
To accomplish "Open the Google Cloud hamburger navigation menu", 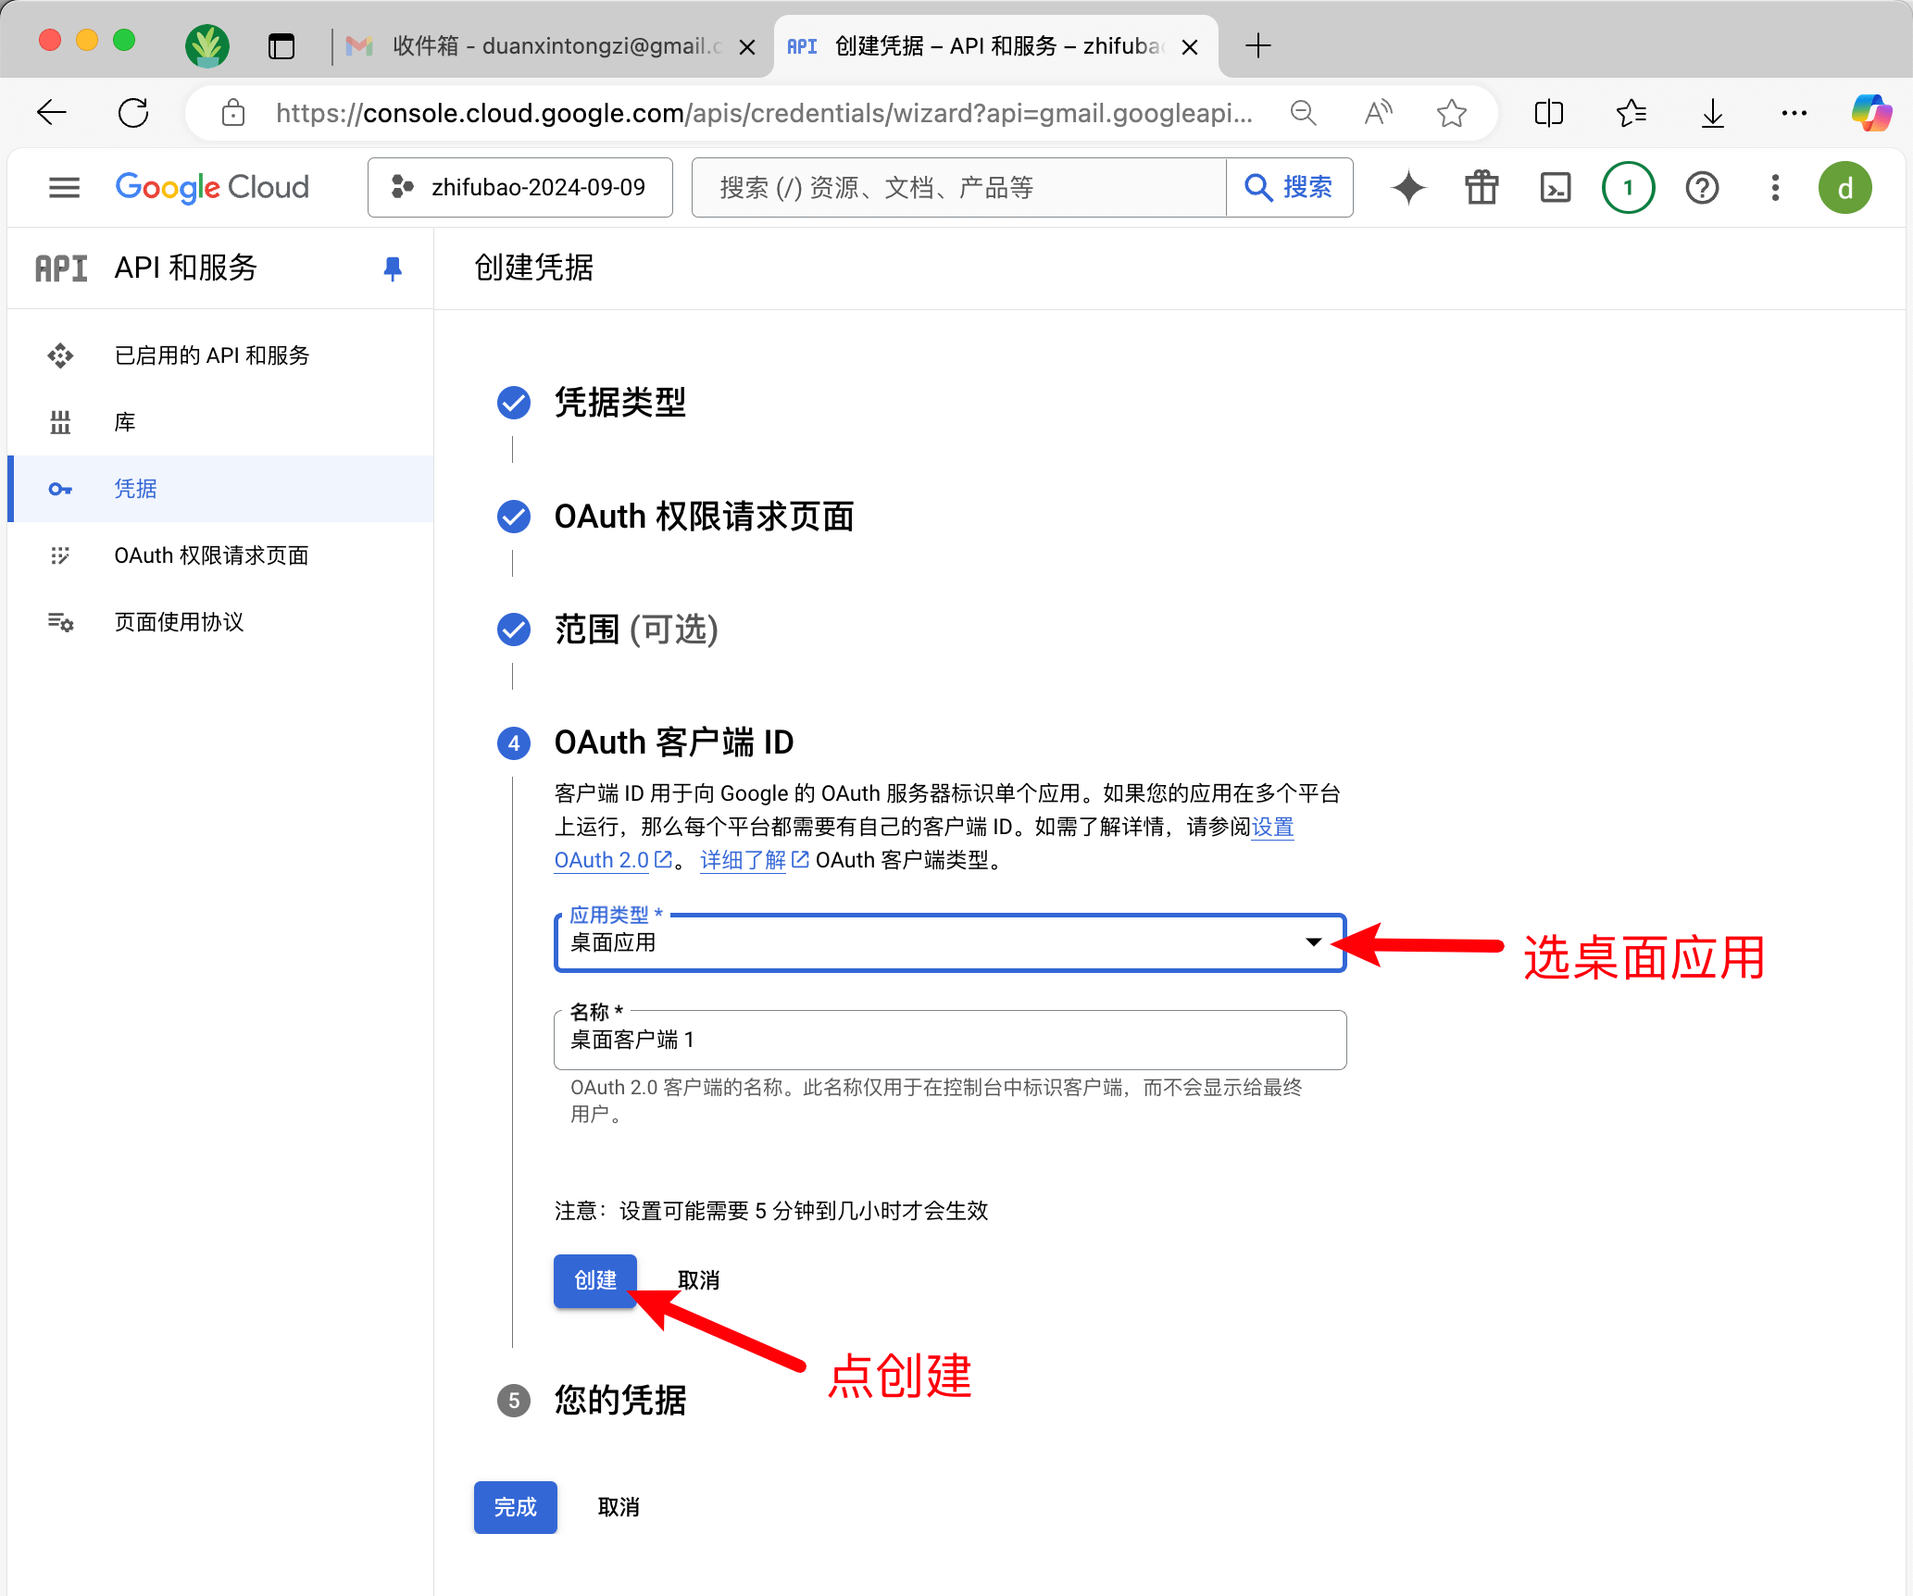I will pyautogui.click(x=64, y=188).
